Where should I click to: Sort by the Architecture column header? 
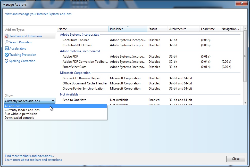(183, 29)
